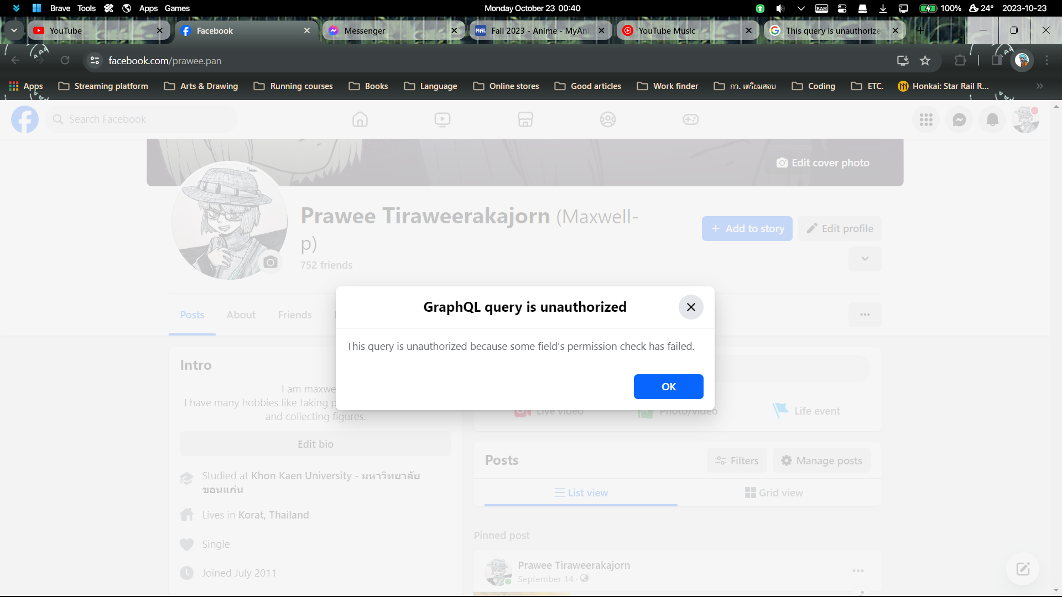Open the tab search dropdown arrow
This screenshot has width=1062, height=597.
click(x=14, y=30)
